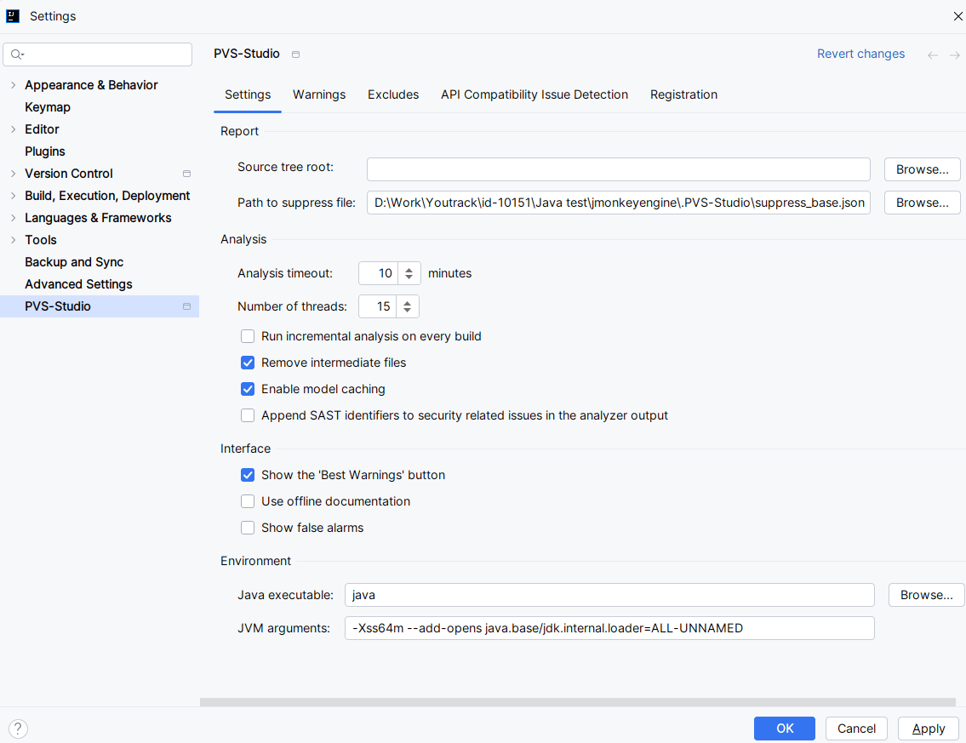Expand Build, Execution, Deployment node
This screenshot has height=743, width=966.
[13, 196]
